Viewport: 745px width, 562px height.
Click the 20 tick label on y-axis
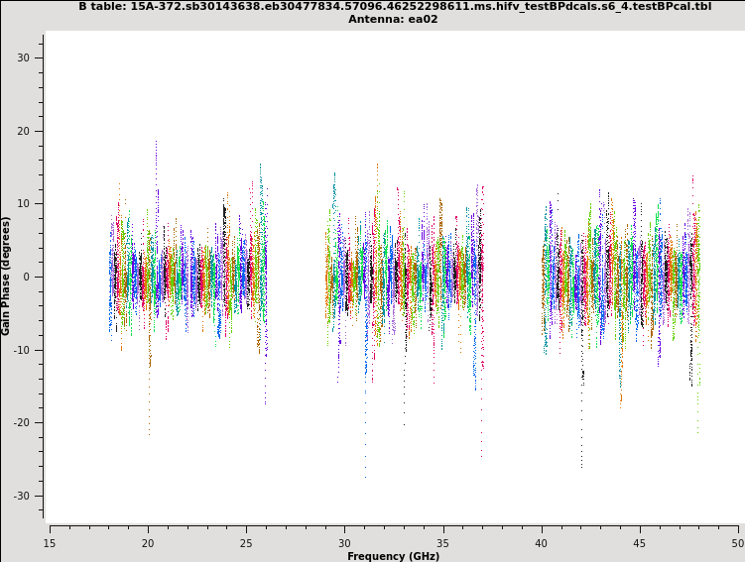(x=23, y=131)
